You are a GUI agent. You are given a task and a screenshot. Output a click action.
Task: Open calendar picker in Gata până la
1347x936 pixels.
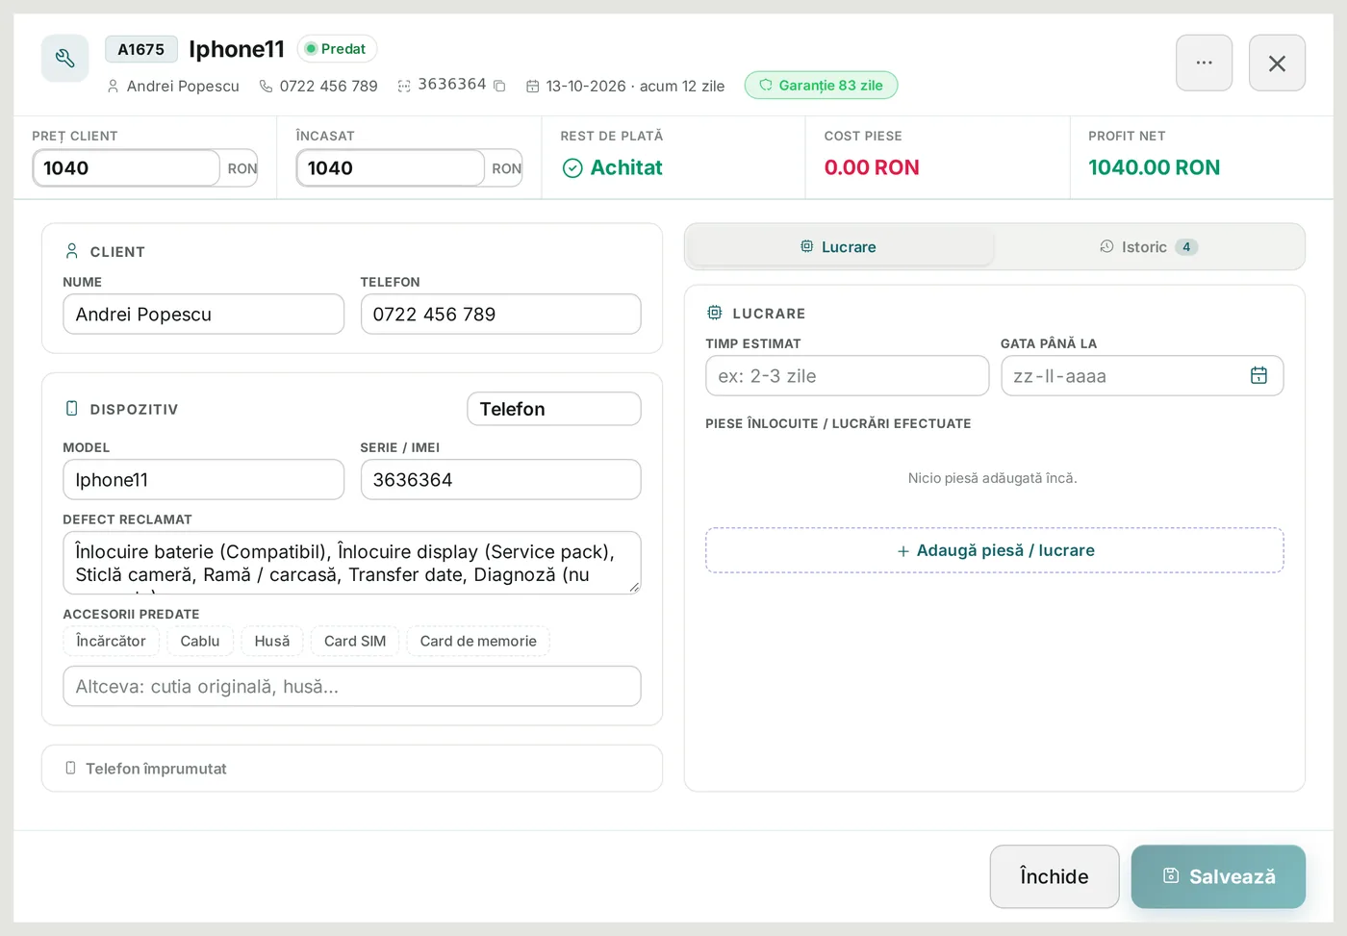click(1258, 375)
